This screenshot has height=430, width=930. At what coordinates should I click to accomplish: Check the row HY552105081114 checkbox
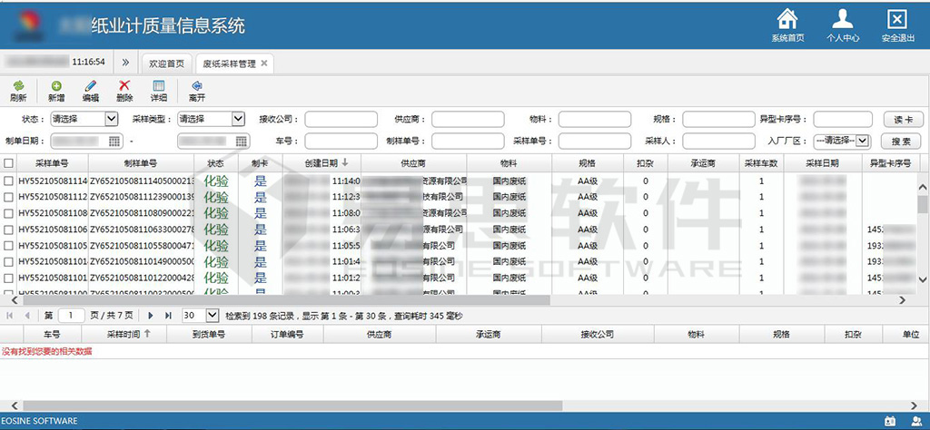point(9,181)
